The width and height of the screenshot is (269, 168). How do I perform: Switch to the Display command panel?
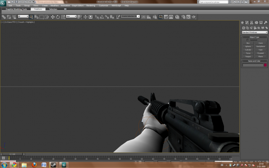coord(261,23)
